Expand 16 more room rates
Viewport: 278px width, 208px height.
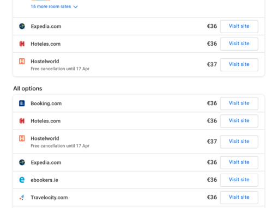pyautogui.click(x=51, y=7)
